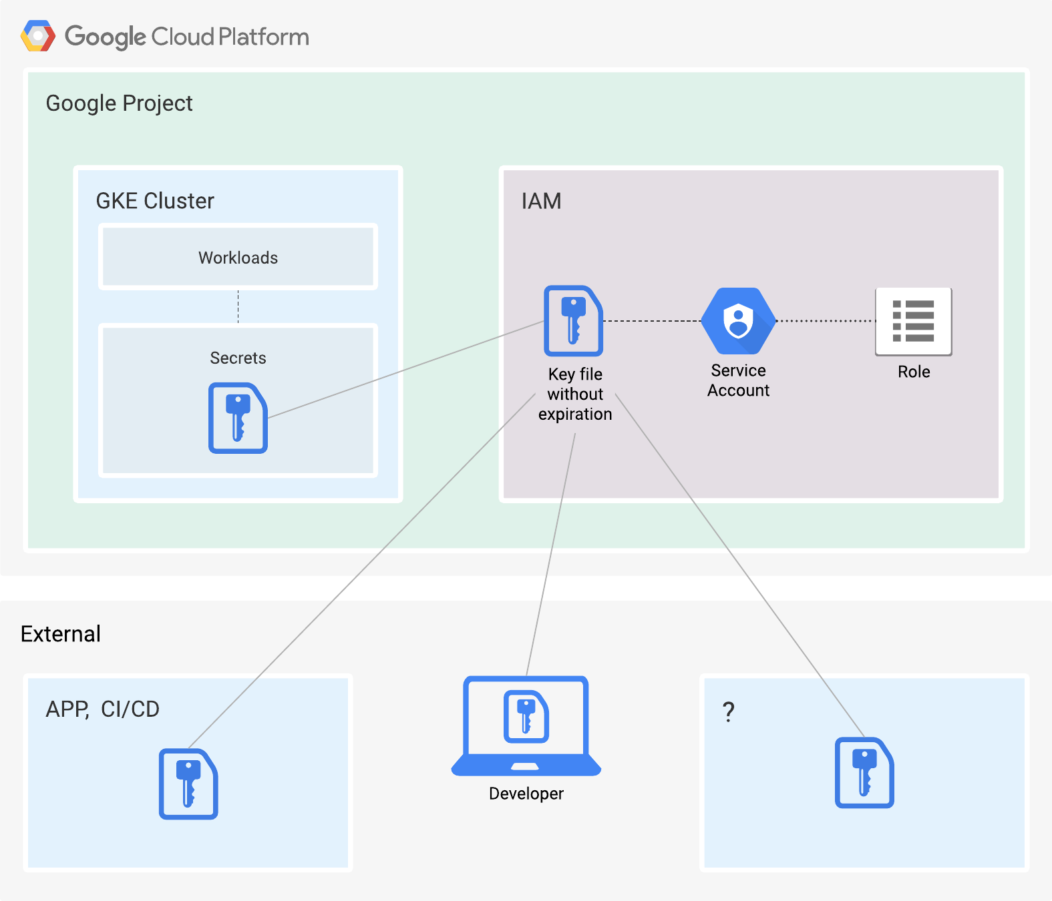
Task: Click the Role caption text
Action: [914, 372]
